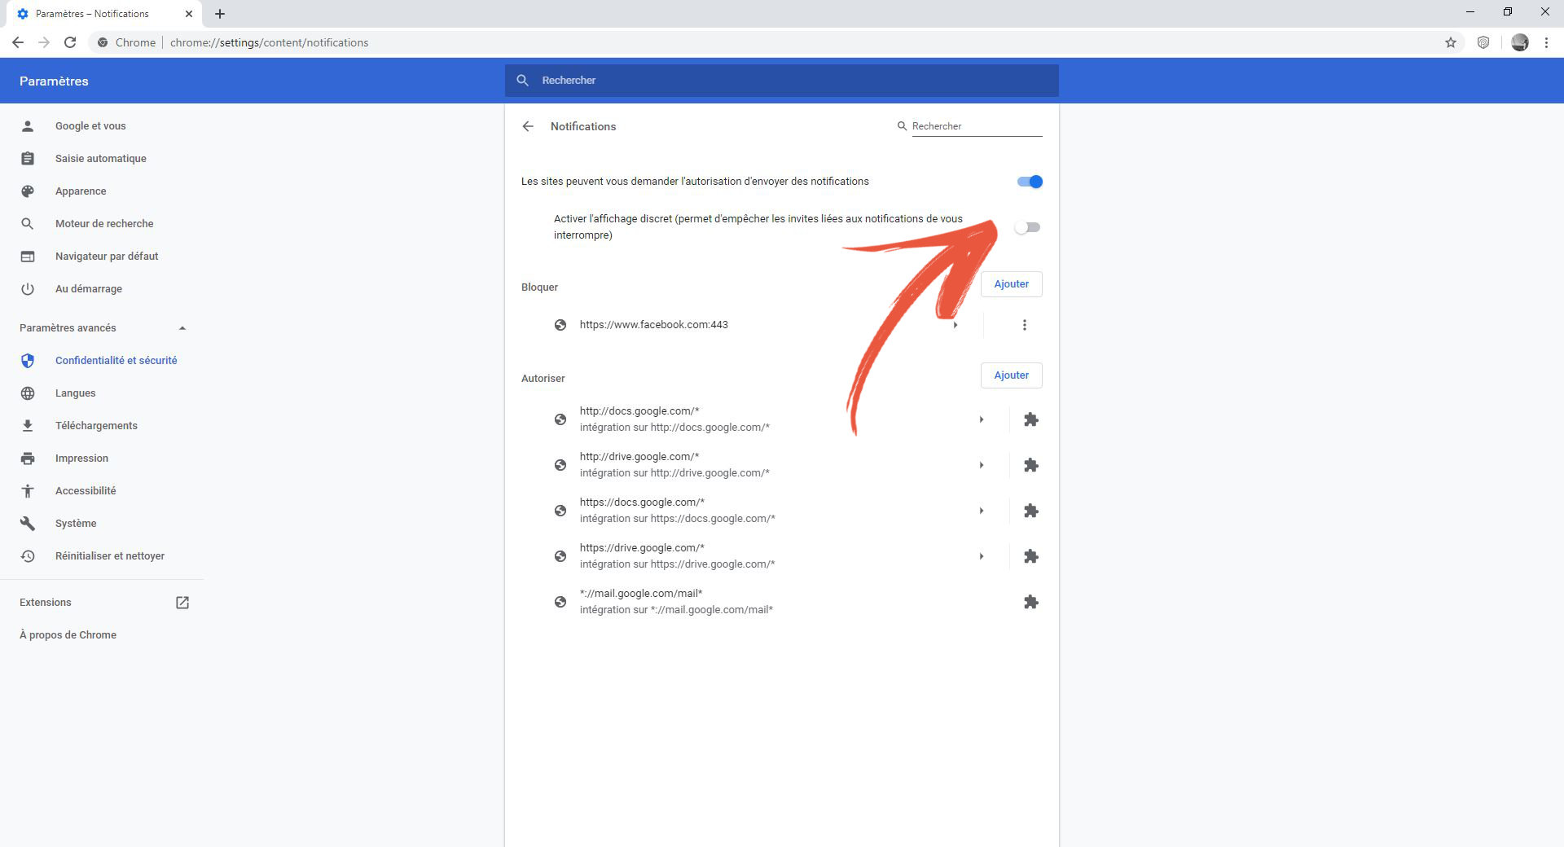Go back with browser back arrow
The height and width of the screenshot is (847, 1564).
[18, 42]
